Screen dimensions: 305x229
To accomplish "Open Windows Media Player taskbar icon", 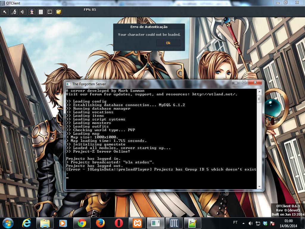I will tap(63, 223).
